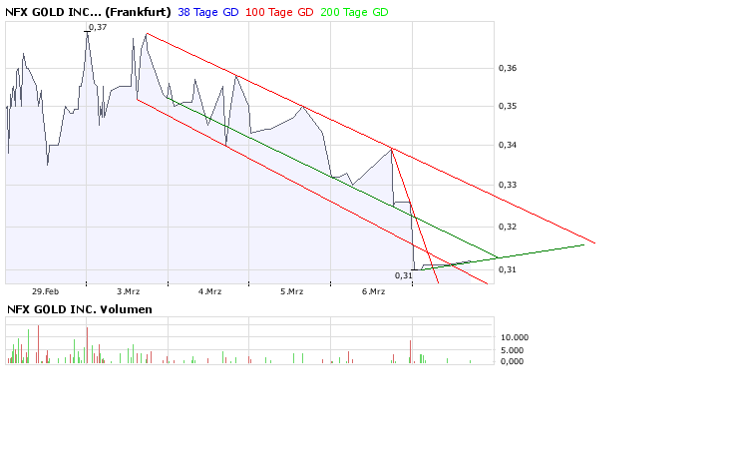
Task: Click the '29.Feb' date axis label
Action: (46, 291)
